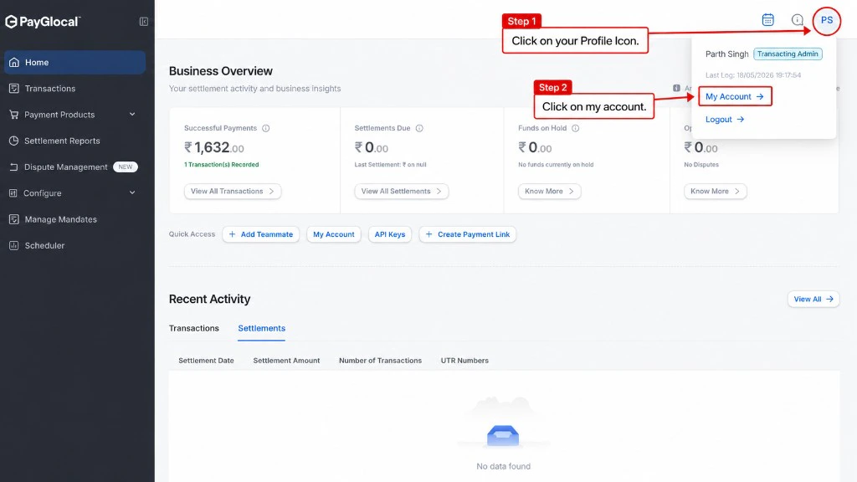Switch to the Transactions tab in Recent Activity
857x482 pixels.
pyautogui.click(x=194, y=328)
